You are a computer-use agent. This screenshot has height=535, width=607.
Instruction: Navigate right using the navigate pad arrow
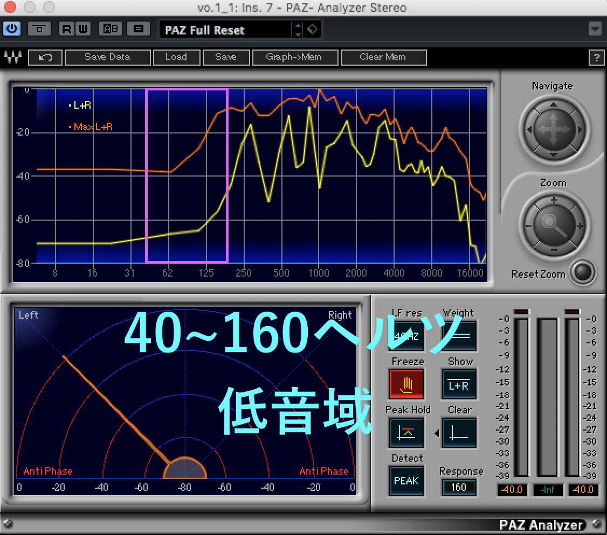click(x=580, y=130)
